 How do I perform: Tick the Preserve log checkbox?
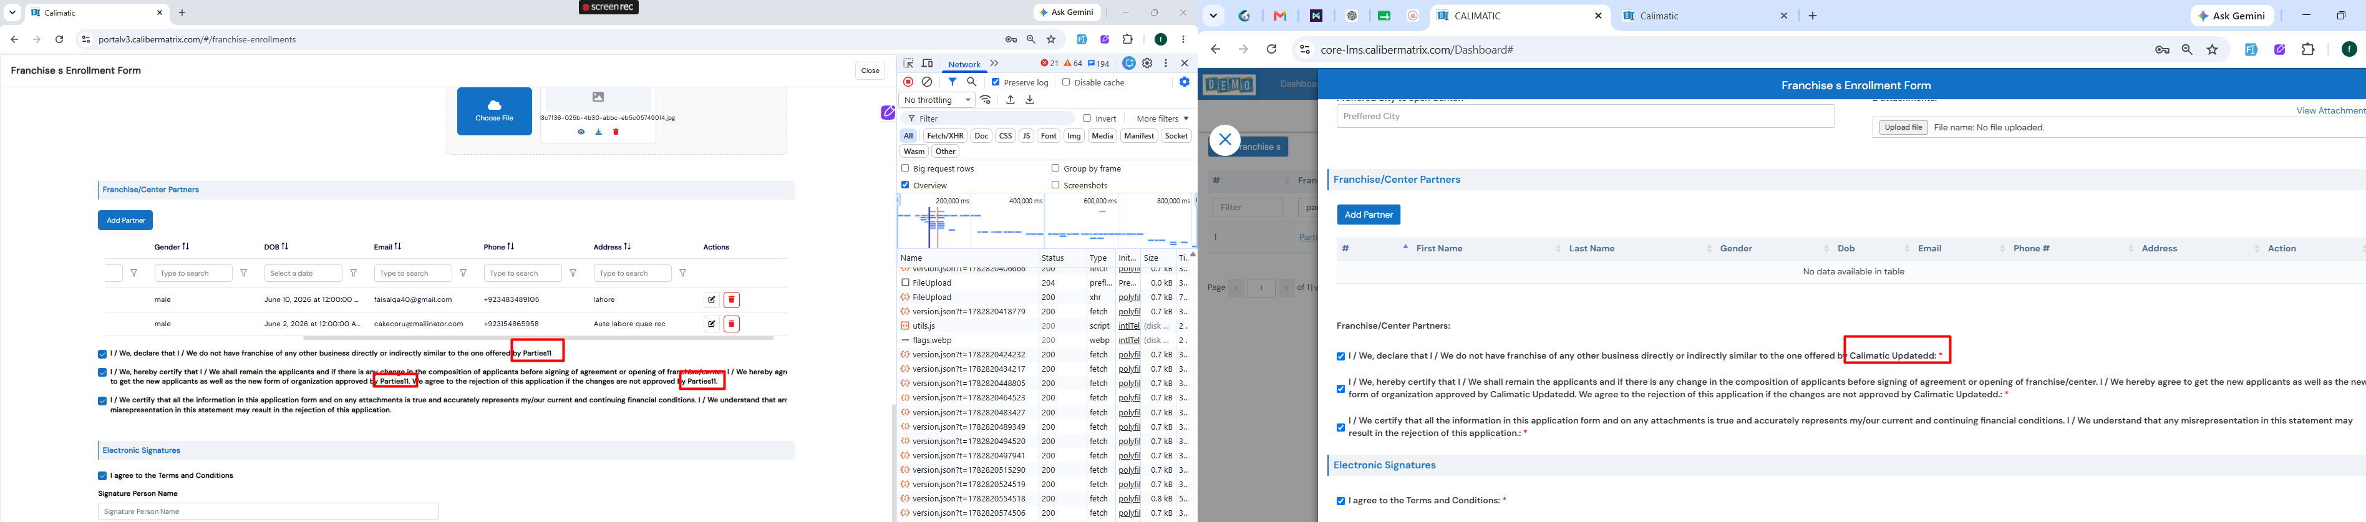click(996, 82)
